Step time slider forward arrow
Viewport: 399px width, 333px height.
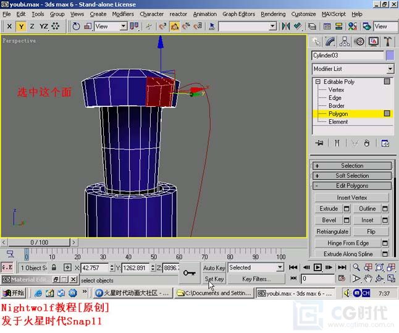click(x=73, y=242)
